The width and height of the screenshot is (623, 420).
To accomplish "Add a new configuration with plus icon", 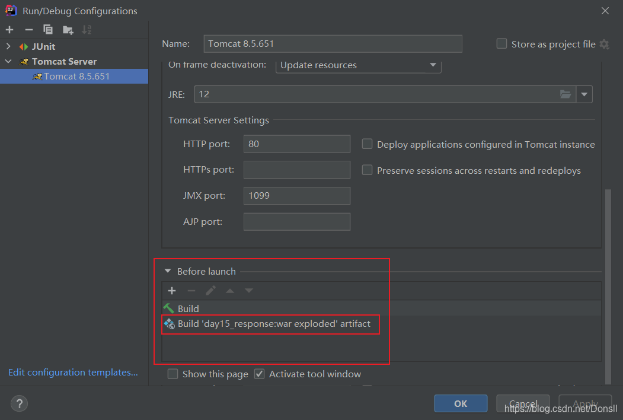I will point(9,30).
